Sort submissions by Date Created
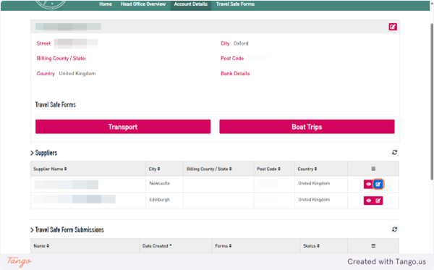Screen dimensions: 434x270 [157, 246]
